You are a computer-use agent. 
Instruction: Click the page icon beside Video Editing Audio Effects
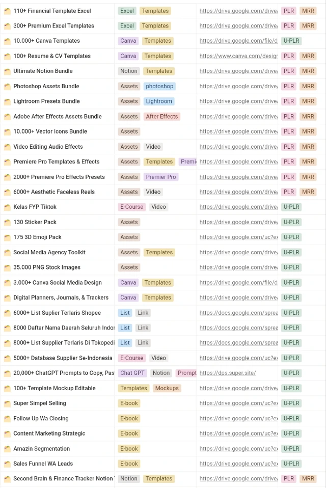point(7,147)
